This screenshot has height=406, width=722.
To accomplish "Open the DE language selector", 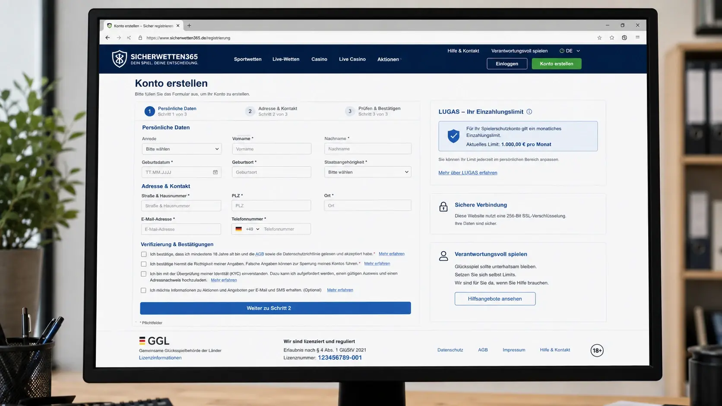I will coord(570,51).
